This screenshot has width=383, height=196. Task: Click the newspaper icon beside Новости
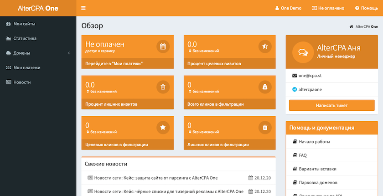pos(9,82)
